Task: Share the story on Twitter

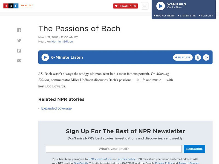Action: [19, 40]
